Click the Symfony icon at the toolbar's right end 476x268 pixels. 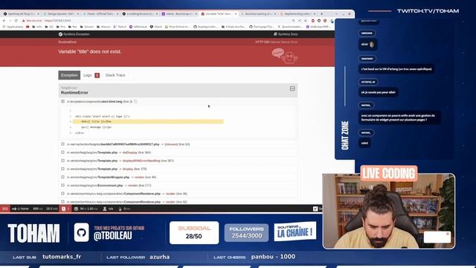click(x=315, y=208)
